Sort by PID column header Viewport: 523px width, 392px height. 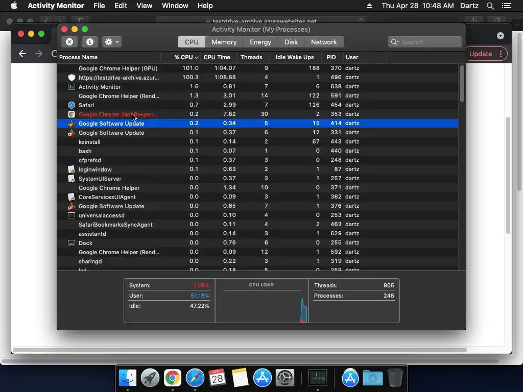[x=331, y=57]
